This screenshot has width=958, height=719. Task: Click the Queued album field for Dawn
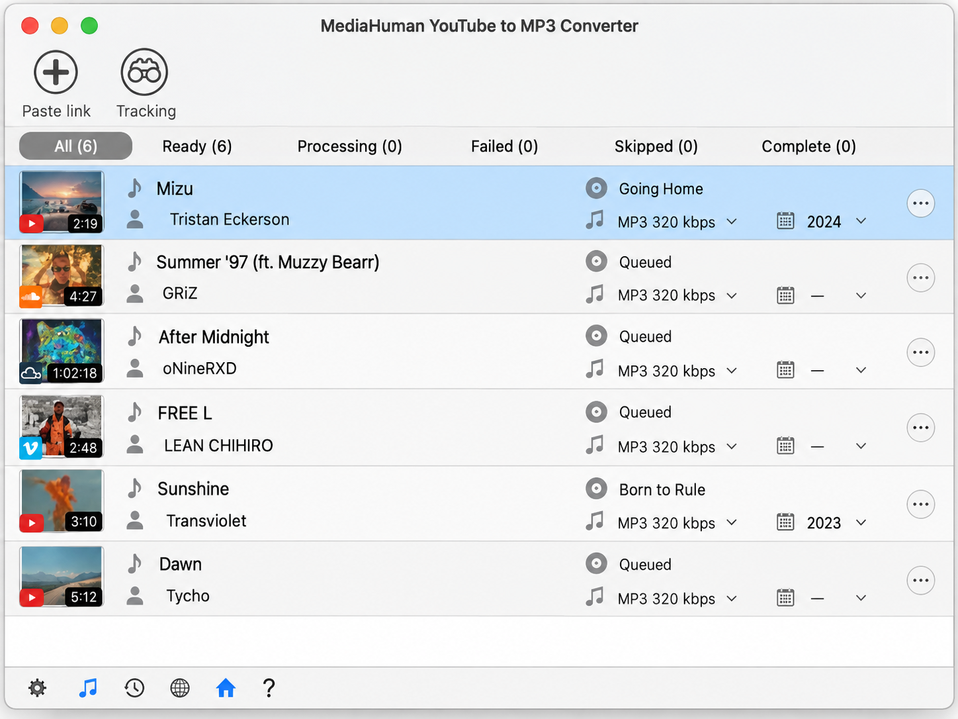tap(645, 565)
